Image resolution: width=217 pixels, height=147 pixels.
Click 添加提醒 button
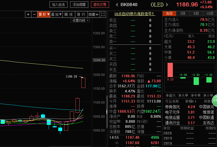(79, 5)
